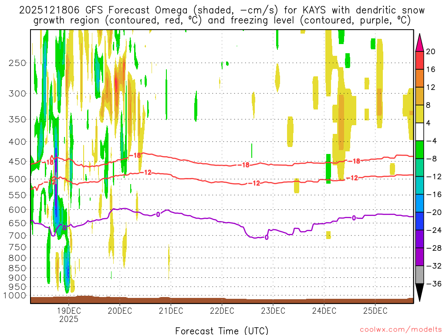Viewport: 446px width, 335px height.
Task: Select the colorbar value label 16
Action: coord(431,69)
